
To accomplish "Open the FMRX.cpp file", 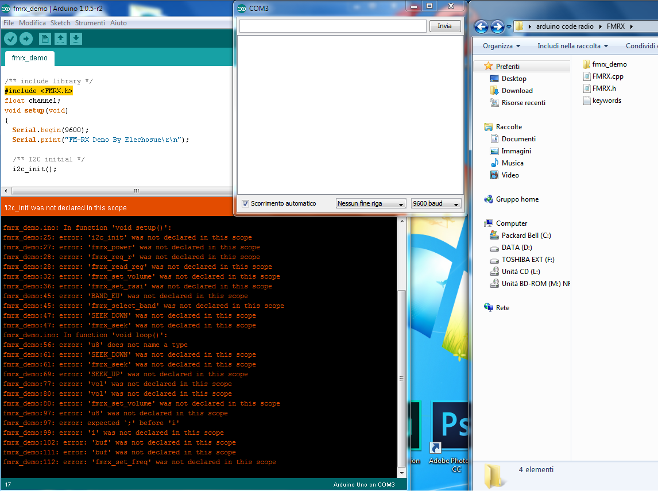I will click(x=607, y=76).
